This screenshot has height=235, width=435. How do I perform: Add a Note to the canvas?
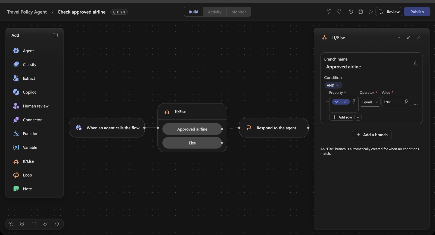(x=35, y=189)
